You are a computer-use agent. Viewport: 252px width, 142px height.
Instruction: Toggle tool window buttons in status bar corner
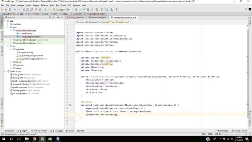tap(2, 134)
